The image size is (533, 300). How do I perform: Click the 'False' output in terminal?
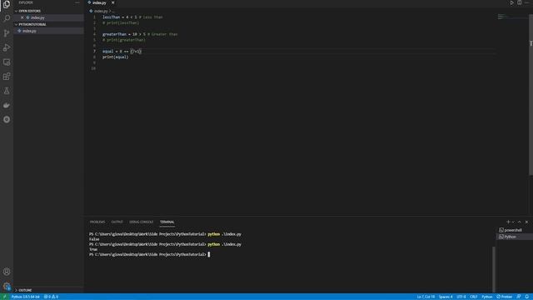pos(94,239)
